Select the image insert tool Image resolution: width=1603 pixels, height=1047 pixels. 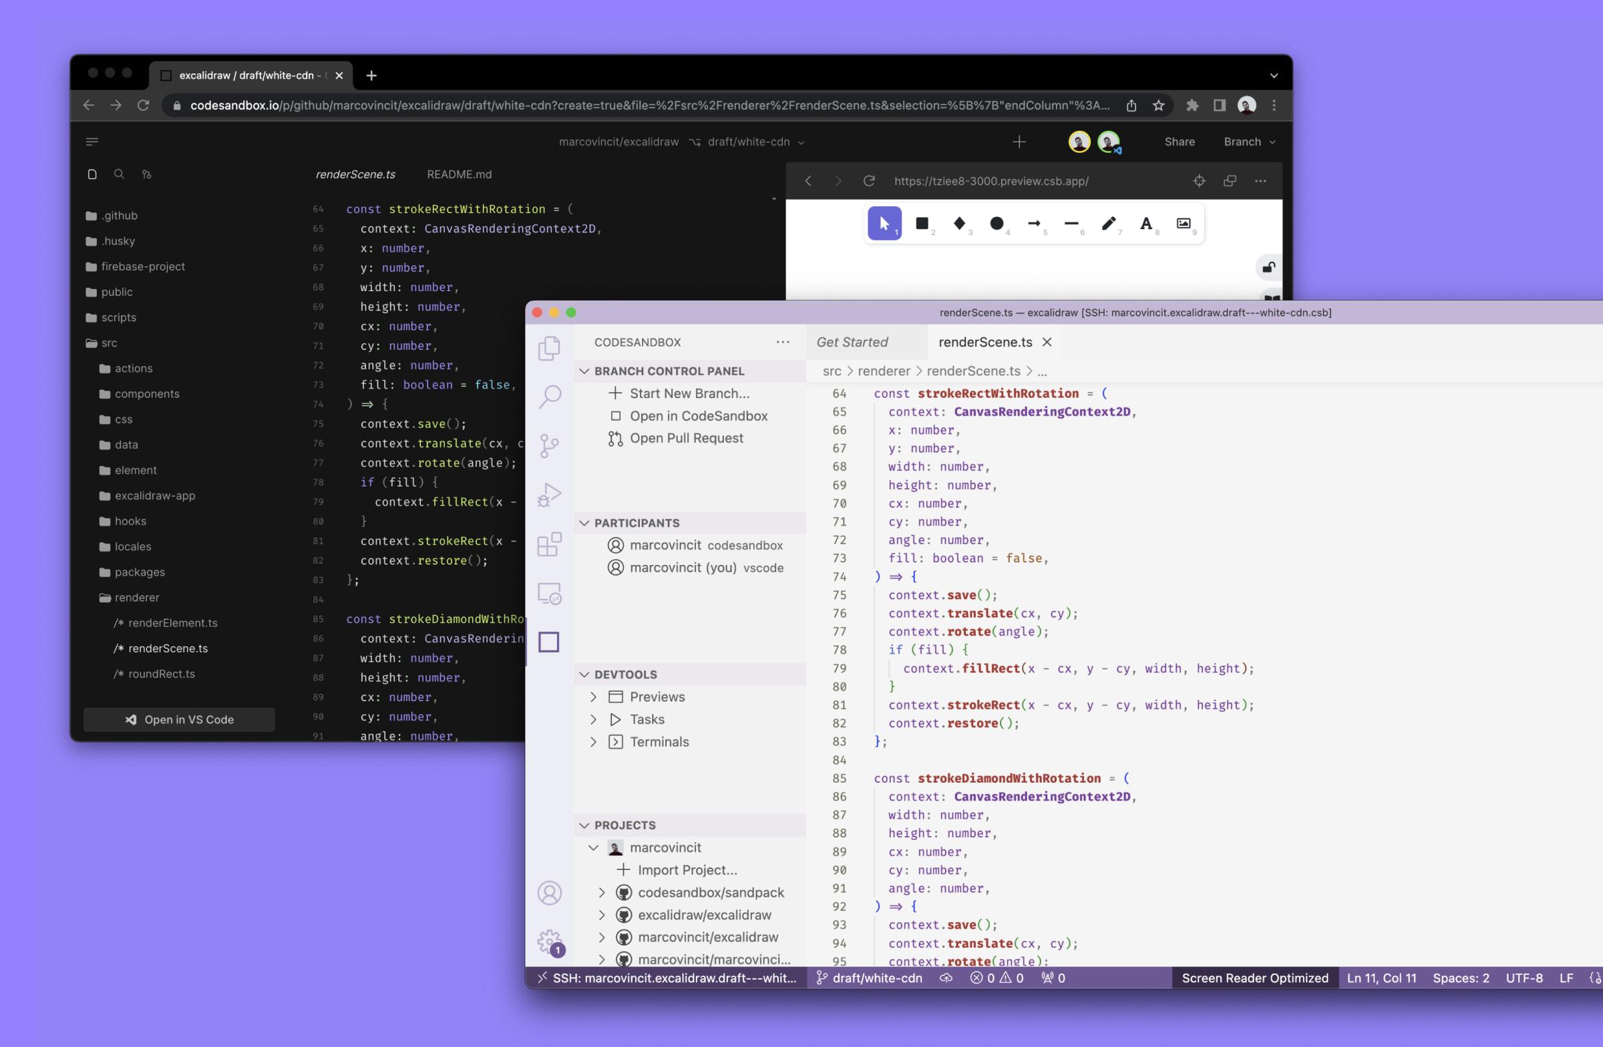[1182, 223]
